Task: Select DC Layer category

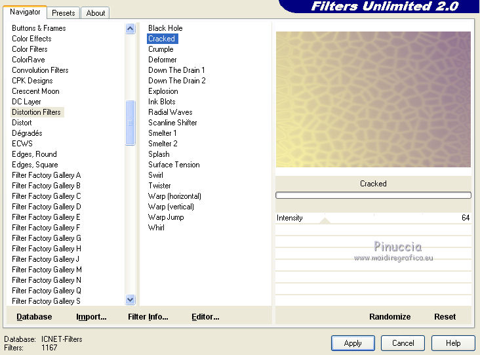Action: [26, 102]
